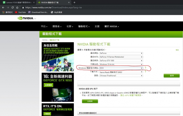The height and width of the screenshot is (116, 183).
Task: Close the NVIDIA 驅動程式下載 tab
Action: (69, 3)
